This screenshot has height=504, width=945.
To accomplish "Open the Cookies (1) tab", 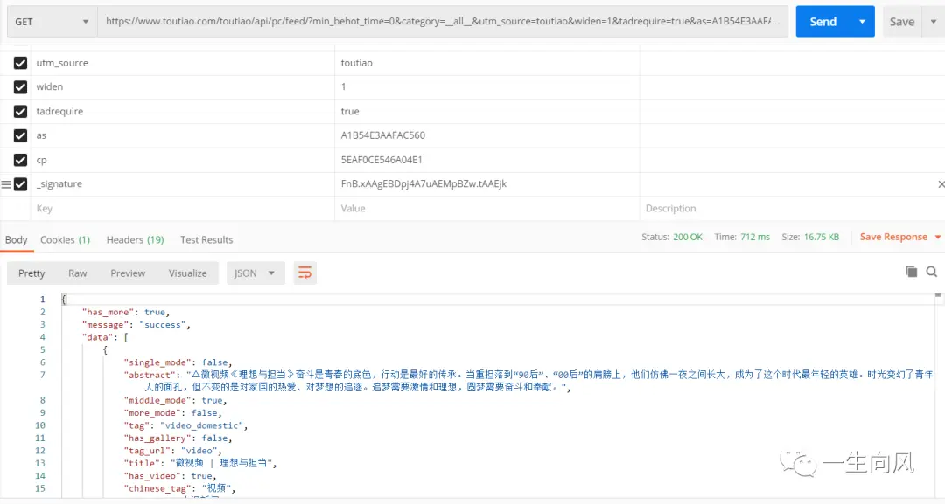I will tap(65, 239).
